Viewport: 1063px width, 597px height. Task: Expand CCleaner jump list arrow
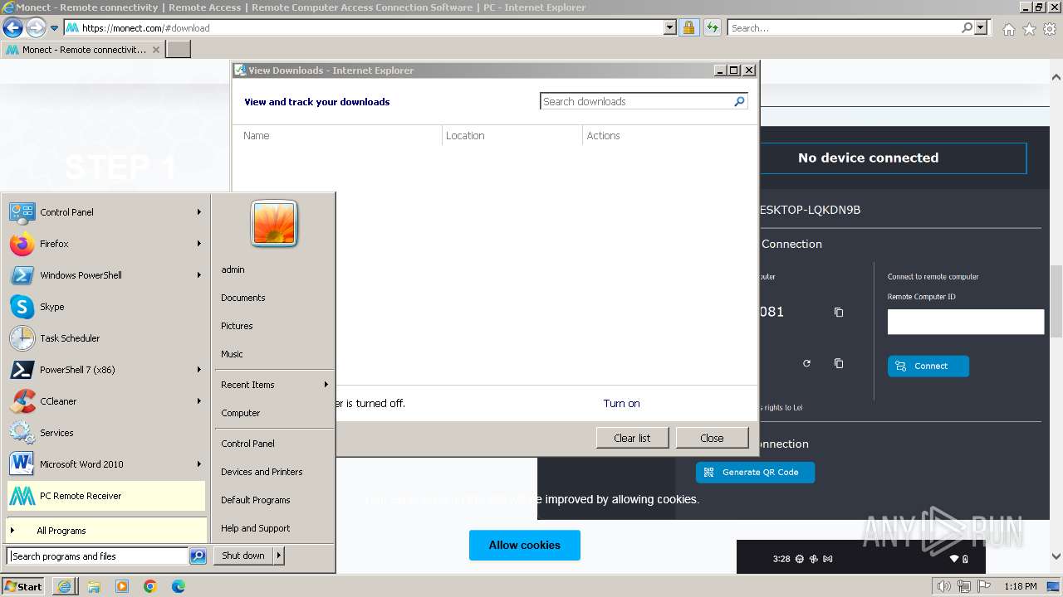[199, 401]
